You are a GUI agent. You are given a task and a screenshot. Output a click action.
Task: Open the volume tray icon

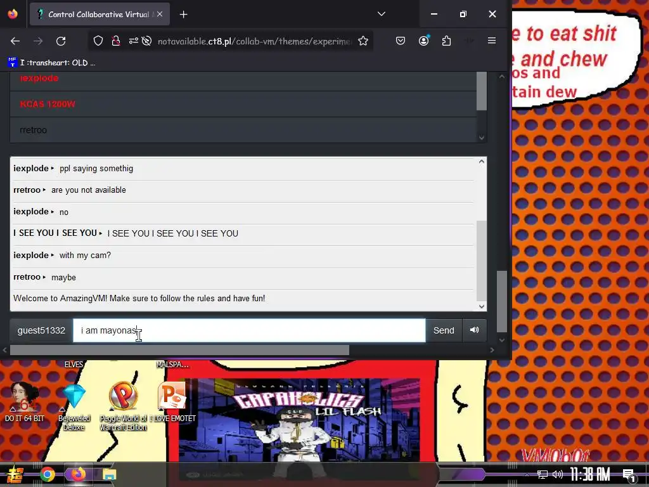(558, 474)
